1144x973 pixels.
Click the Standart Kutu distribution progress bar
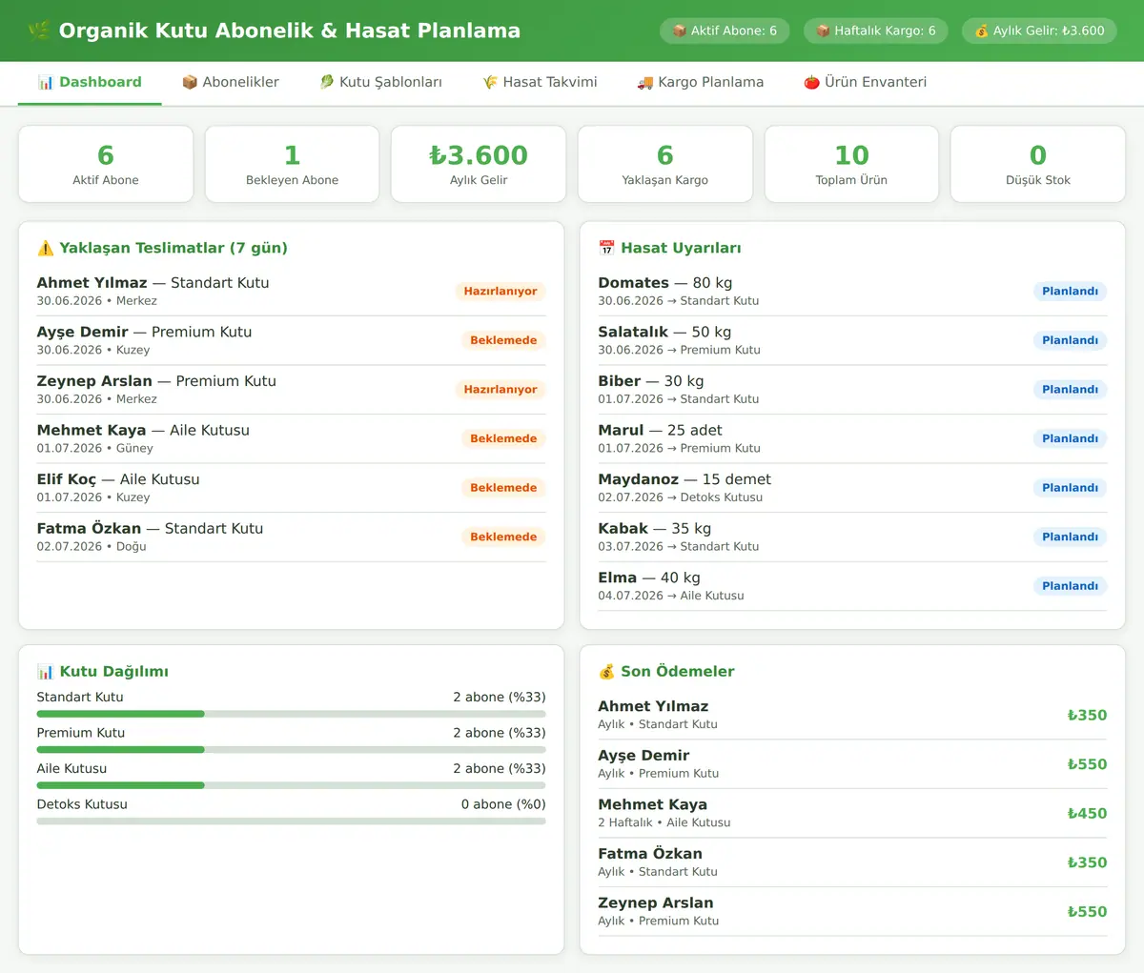point(291,714)
